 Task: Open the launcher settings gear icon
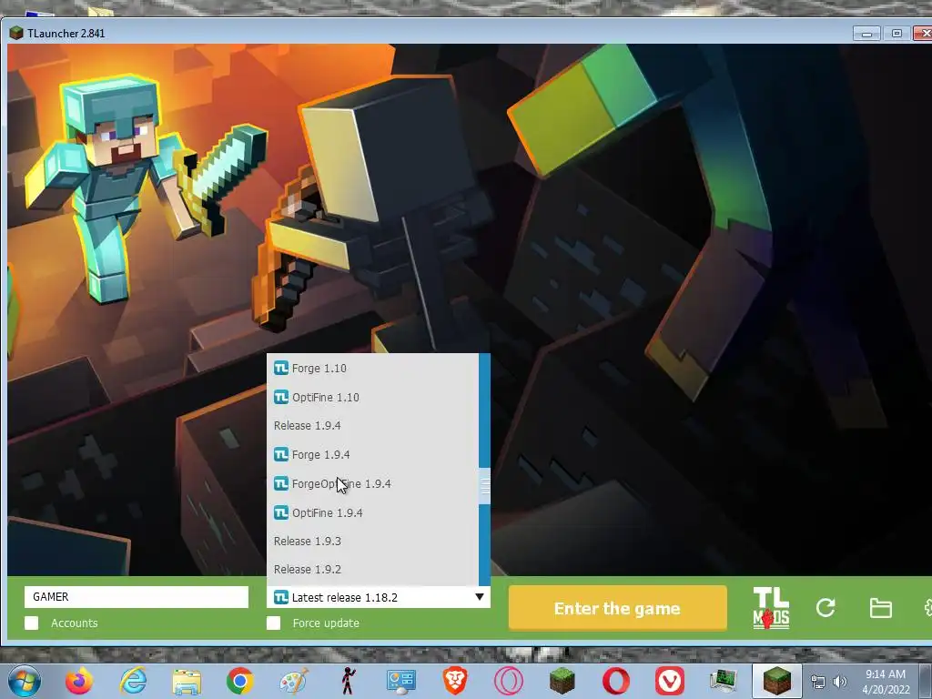pos(927,607)
